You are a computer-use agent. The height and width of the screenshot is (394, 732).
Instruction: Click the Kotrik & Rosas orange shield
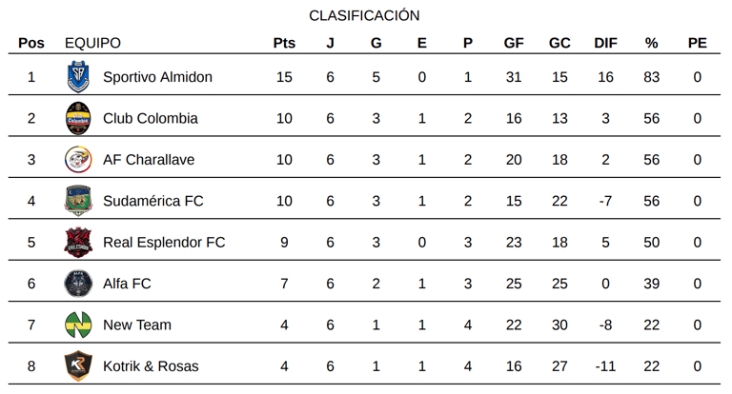click(x=78, y=366)
